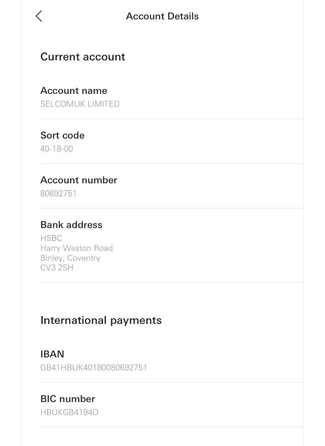Click the Bank address label

coord(71,225)
